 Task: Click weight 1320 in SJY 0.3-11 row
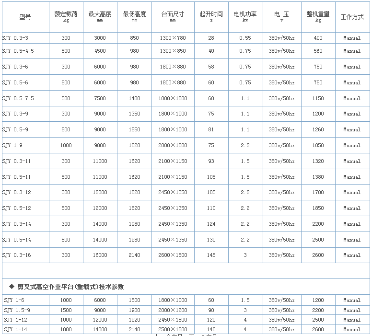click(318, 161)
